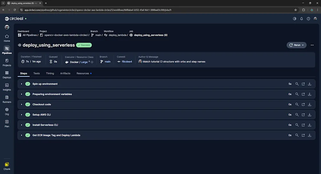Expand Preparing environment variables step
The height and width of the screenshot is (174, 321).
click(x=21, y=94)
